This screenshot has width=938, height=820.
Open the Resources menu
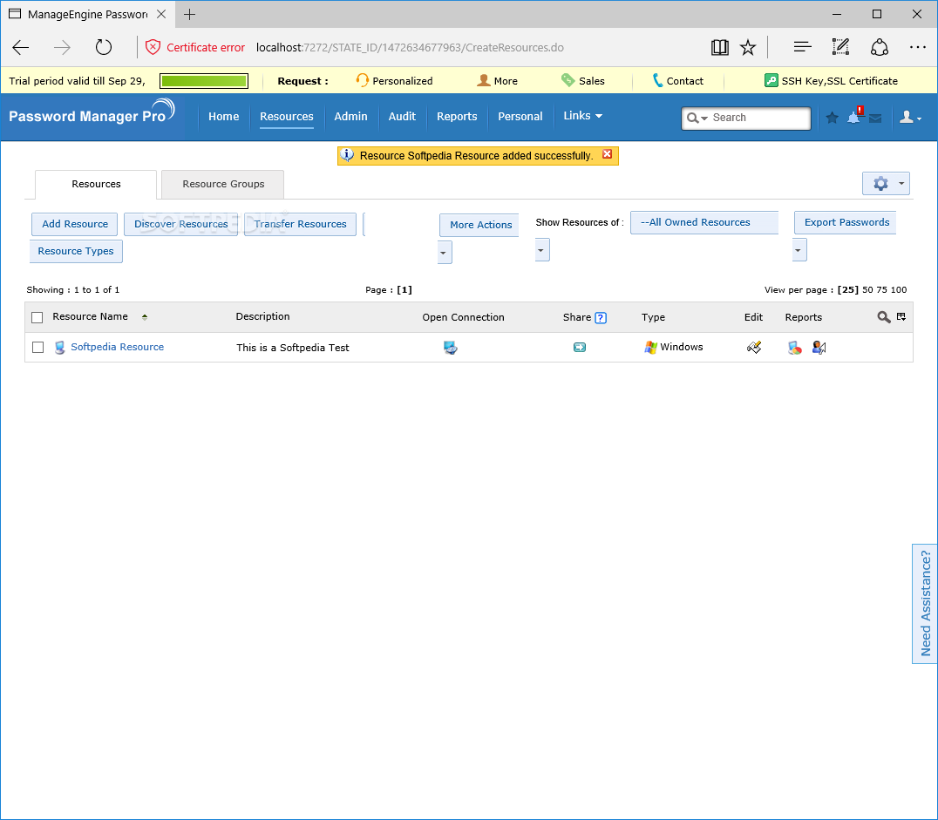pyautogui.click(x=287, y=117)
